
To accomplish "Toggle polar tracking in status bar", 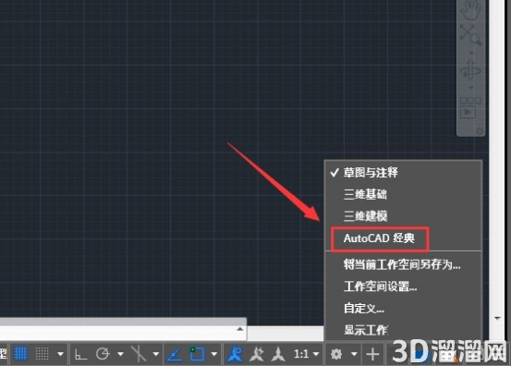I will 103,354.
